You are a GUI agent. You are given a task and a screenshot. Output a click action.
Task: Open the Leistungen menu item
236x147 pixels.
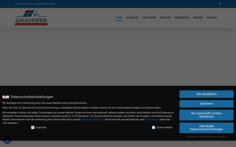coord(149,18)
